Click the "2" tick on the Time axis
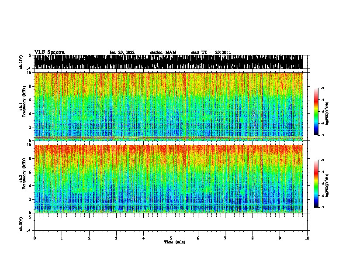The height and width of the screenshot is (267, 346). coord(89,238)
